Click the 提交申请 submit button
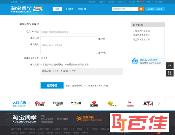 coord(52,86)
